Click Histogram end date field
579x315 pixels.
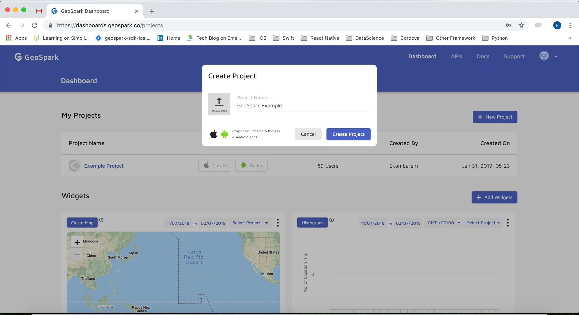408,223
